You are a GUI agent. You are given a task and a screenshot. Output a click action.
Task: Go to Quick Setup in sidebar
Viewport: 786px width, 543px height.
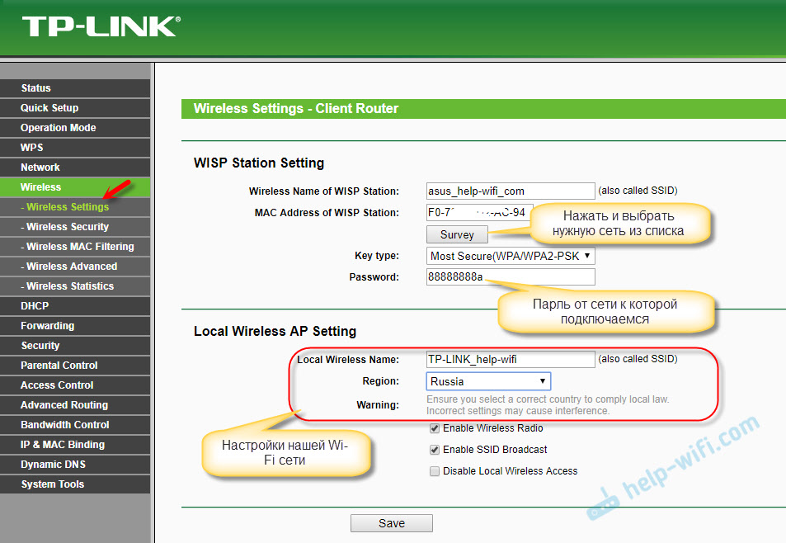[49, 108]
